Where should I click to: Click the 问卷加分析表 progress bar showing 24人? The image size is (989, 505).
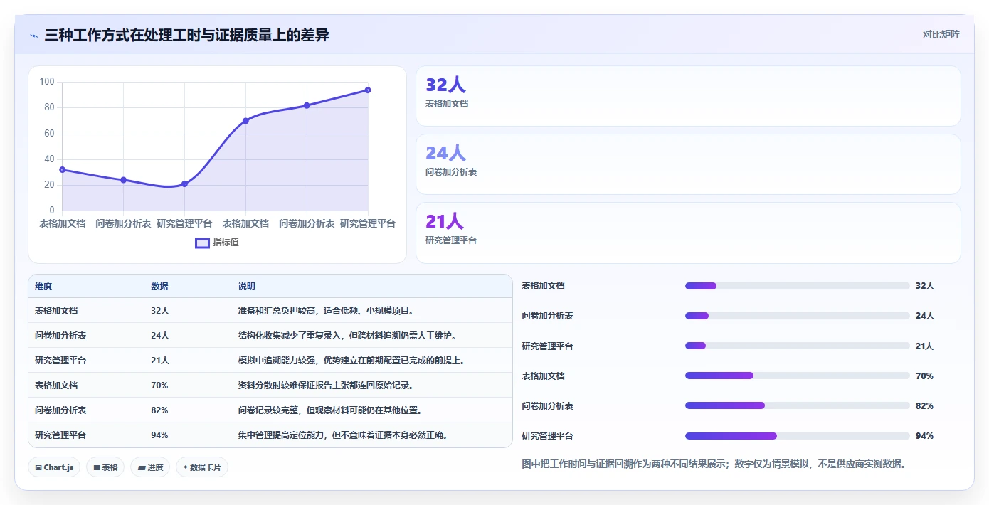click(x=797, y=316)
